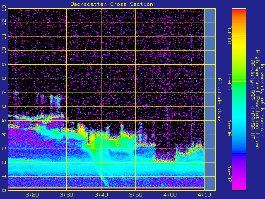The image size is (265, 199).
Task: Click the 'Backscatter Cross Section' title
Action: (x=112, y=4)
